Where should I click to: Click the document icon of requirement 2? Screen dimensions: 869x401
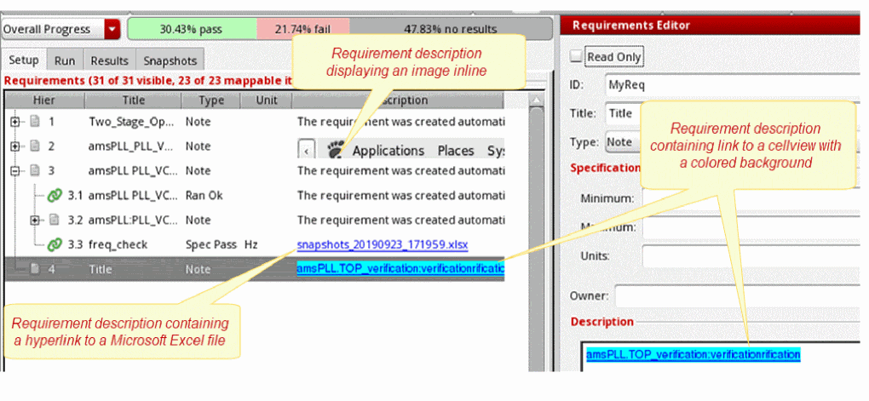tap(34, 146)
